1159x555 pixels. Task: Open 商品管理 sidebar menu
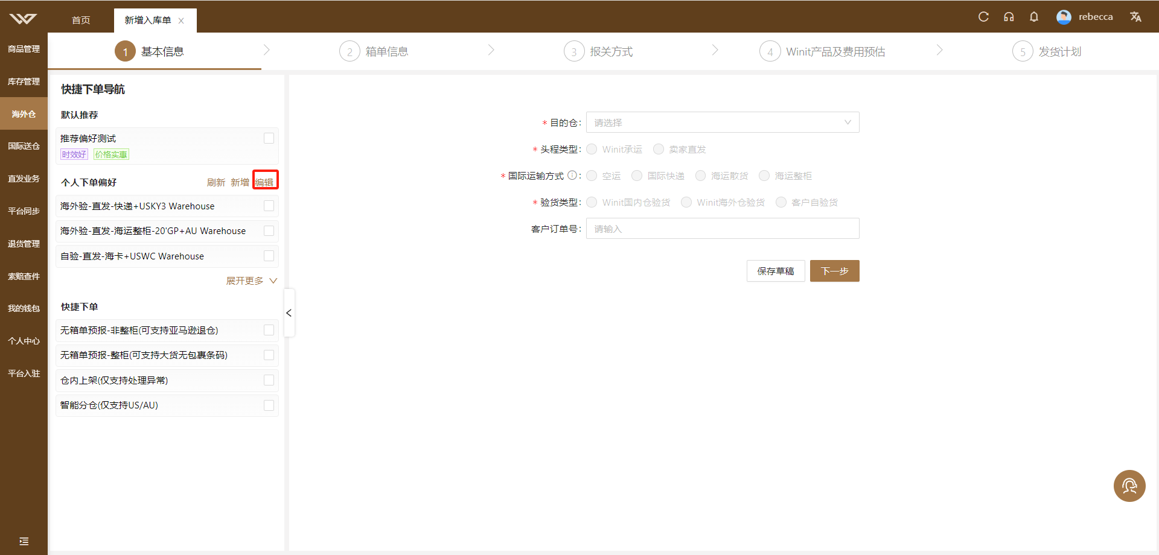[24, 49]
